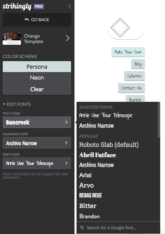The image size is (165, 234).
Task: Select the Persona color scheme
Action: (37, 67)
